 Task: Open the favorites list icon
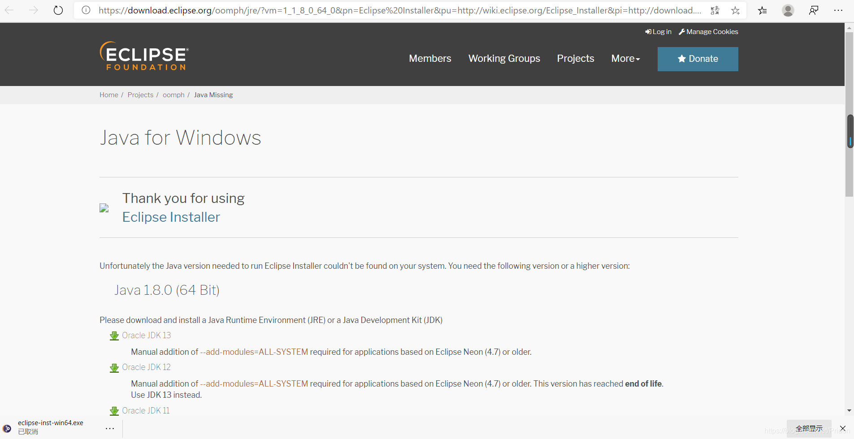pos(763,10)
